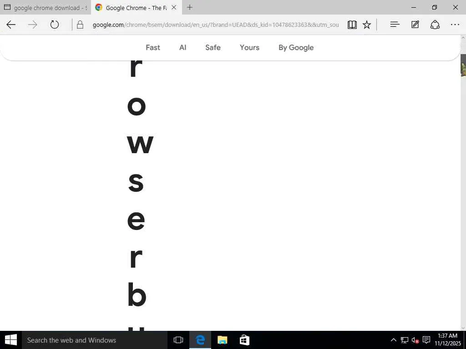
Task: Go to the Yours section
Action: coord(250,47)
